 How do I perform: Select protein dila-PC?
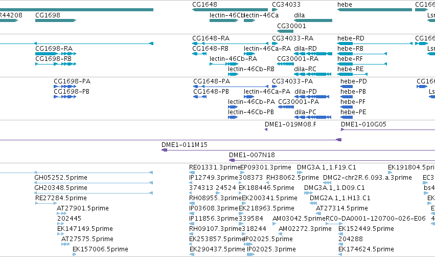(x=305, y=112)
